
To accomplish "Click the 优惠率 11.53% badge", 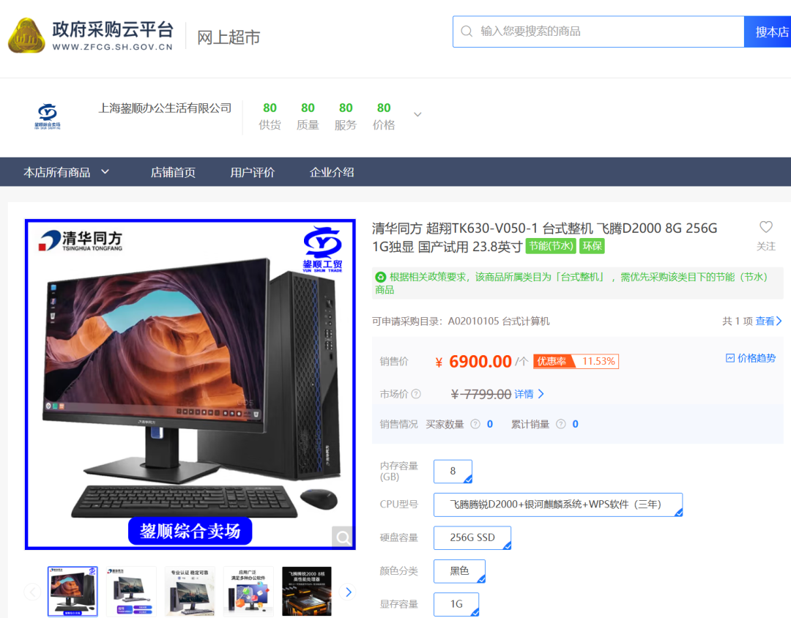I will 576,361.
